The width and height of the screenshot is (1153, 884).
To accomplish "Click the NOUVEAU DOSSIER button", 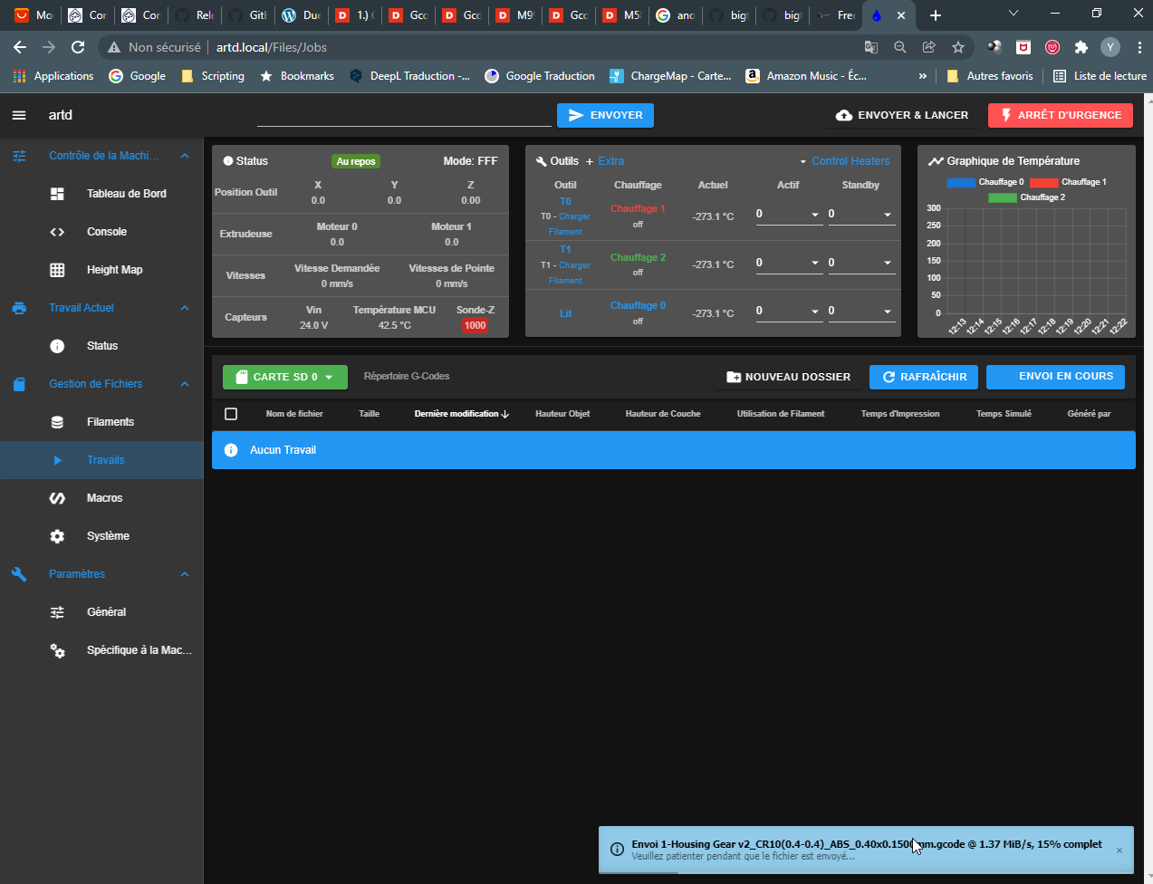I will point(788,377).
